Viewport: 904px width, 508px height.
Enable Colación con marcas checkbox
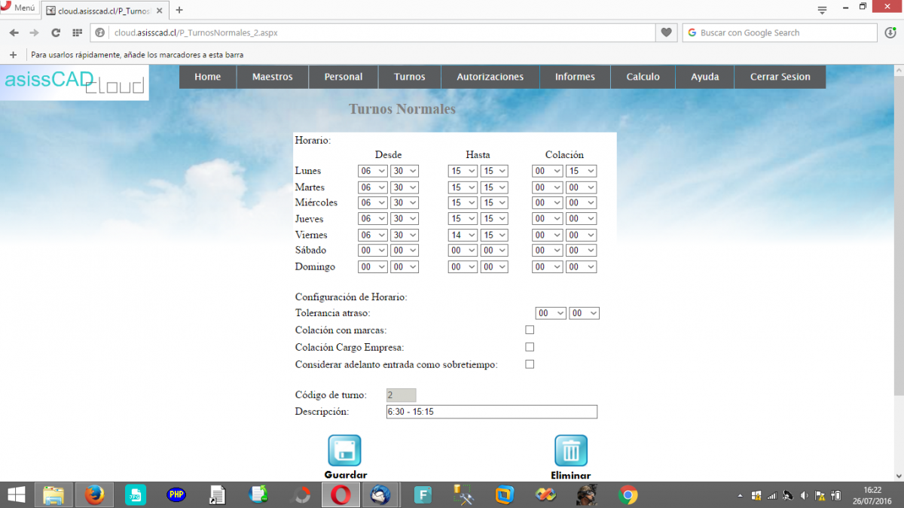[x=530, y=330]
